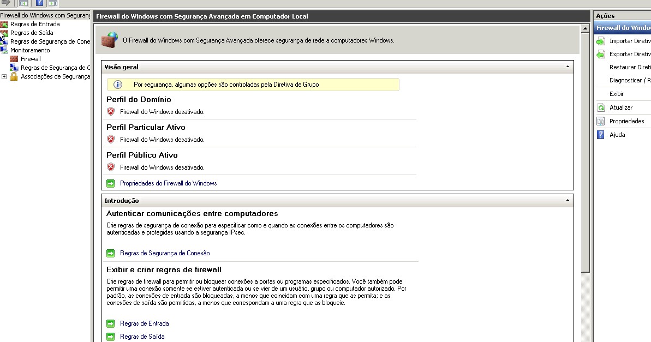This screenshot has height=342, width=651.
Task: Click the green arrow beside Propriedades do Firewall
Action: tap(110, 183)
